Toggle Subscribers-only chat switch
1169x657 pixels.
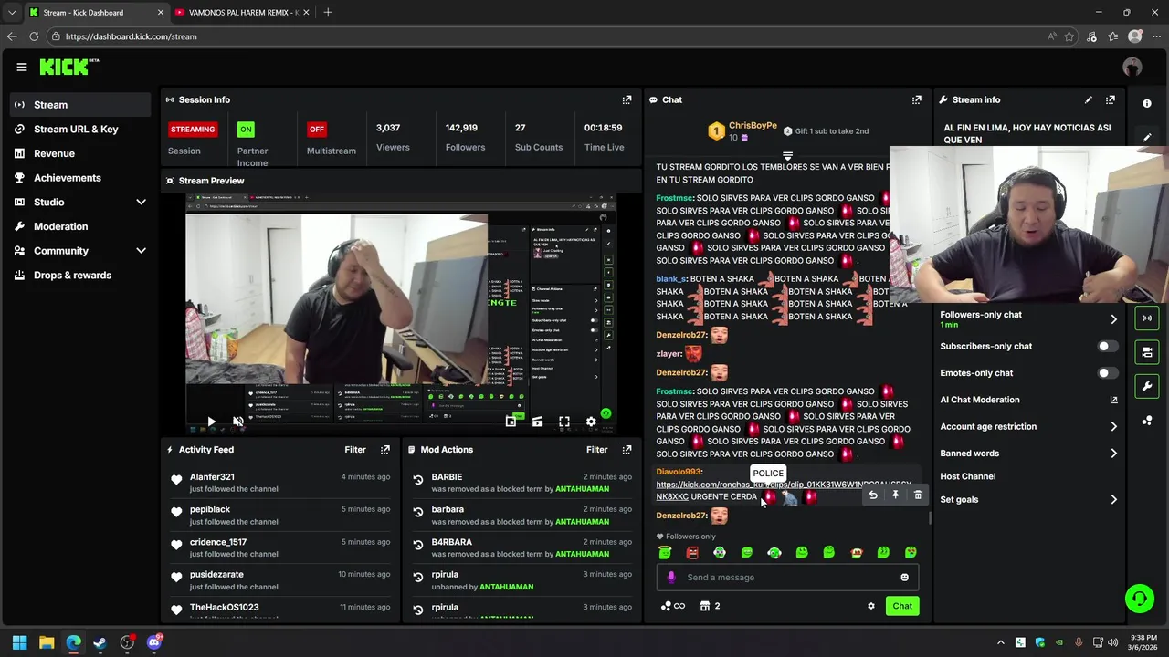[1107, 347]
